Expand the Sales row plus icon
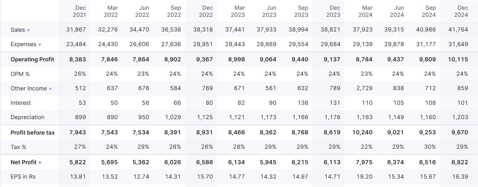The height and width of the screenshot is (187, 478). click(x=28, y=30)
